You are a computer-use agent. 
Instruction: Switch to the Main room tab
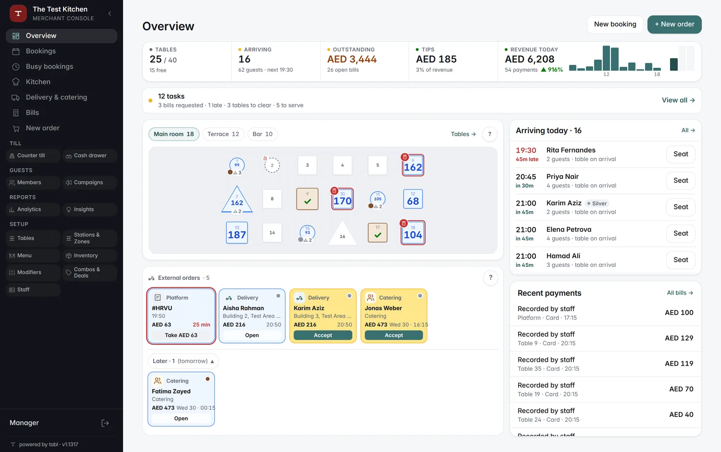coord(174,134)
